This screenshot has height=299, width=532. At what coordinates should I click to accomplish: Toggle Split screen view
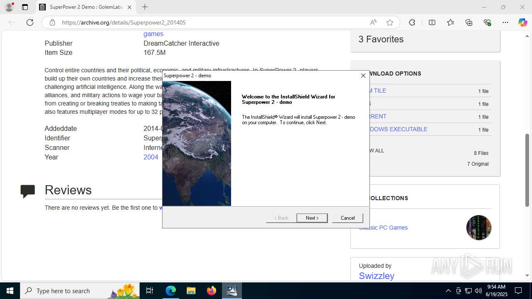click(x=432, y=22)
